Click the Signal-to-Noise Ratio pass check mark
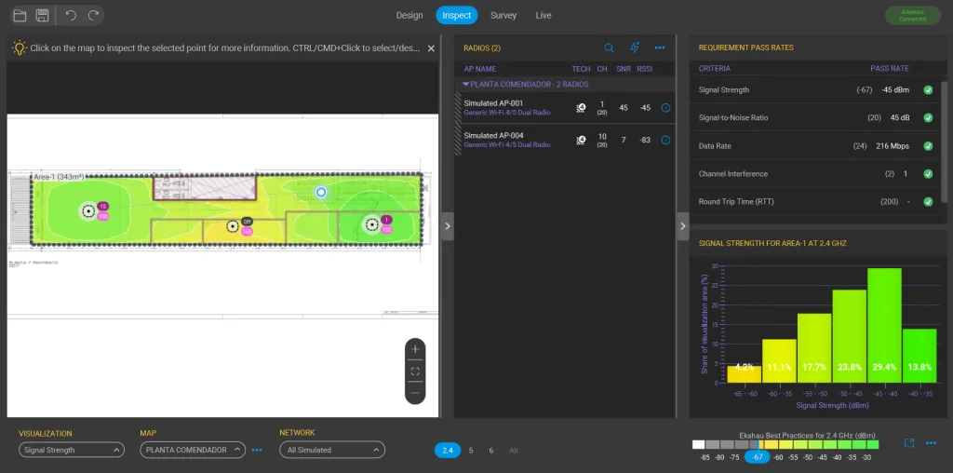This screenshot has width=953, height=473. pos(928,118)
